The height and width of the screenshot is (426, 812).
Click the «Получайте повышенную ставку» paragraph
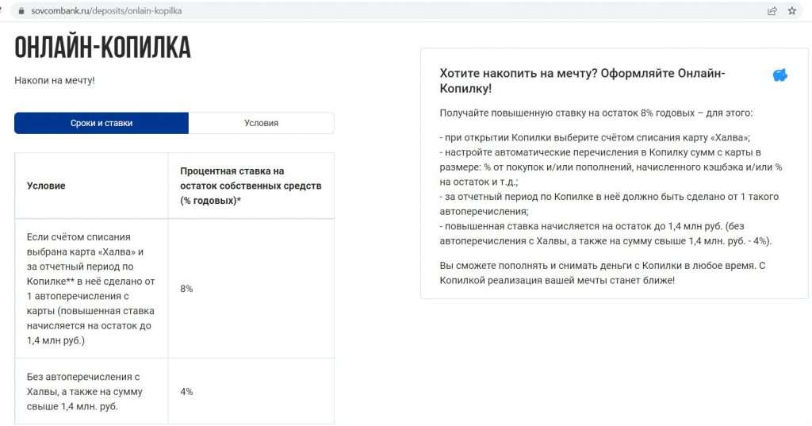[x=596, y=113]
